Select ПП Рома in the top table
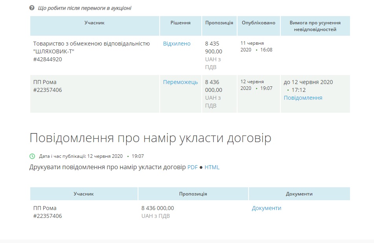Image resolution: width=374 pixels, height=243 pixels. tap(45, 82)
